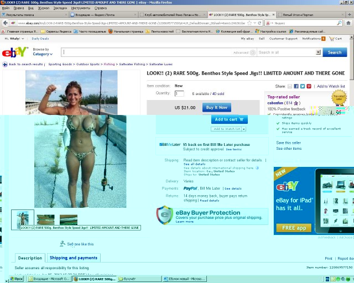This screenshot has width=354, height=283.
Task: Click the reload page icon in address bar
Action: (x=259, y=23)
